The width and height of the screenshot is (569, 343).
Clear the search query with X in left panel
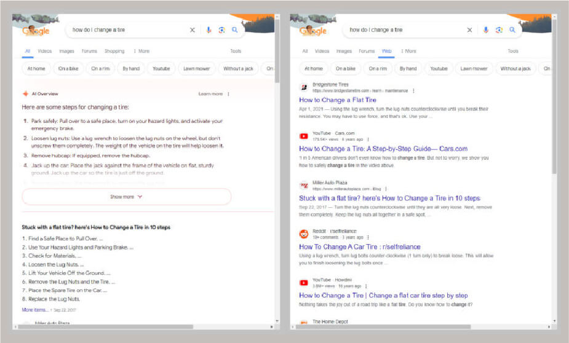click(x=192, y=30)
